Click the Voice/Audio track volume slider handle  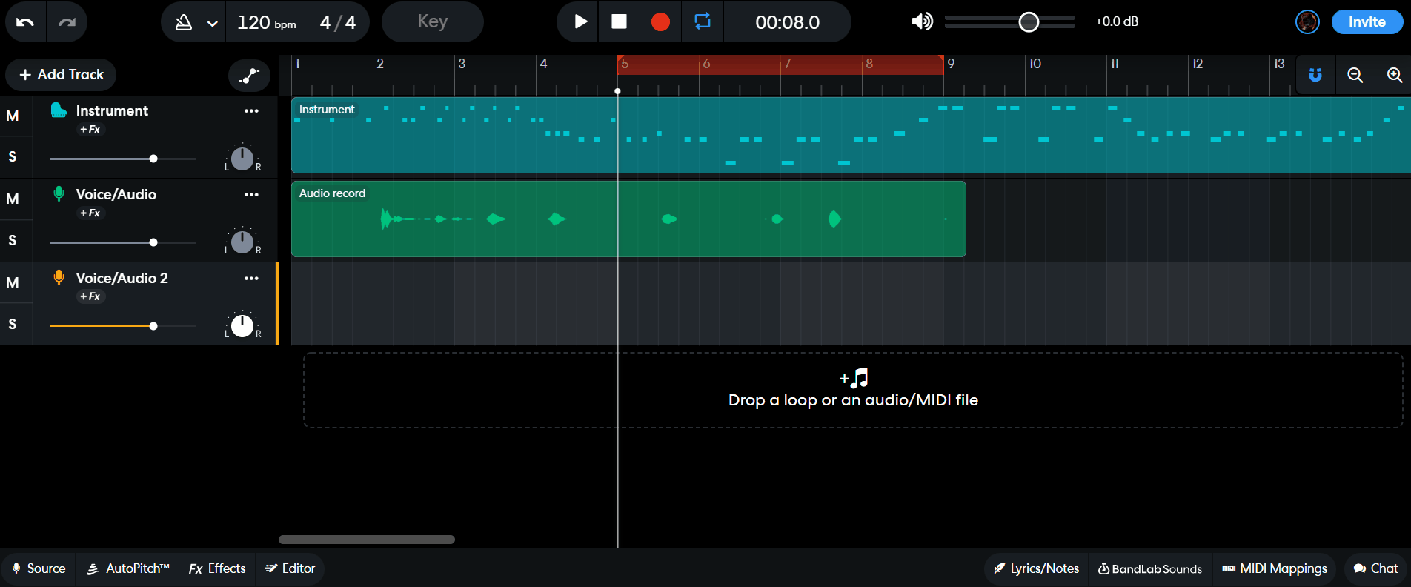[x=153, y=242]
